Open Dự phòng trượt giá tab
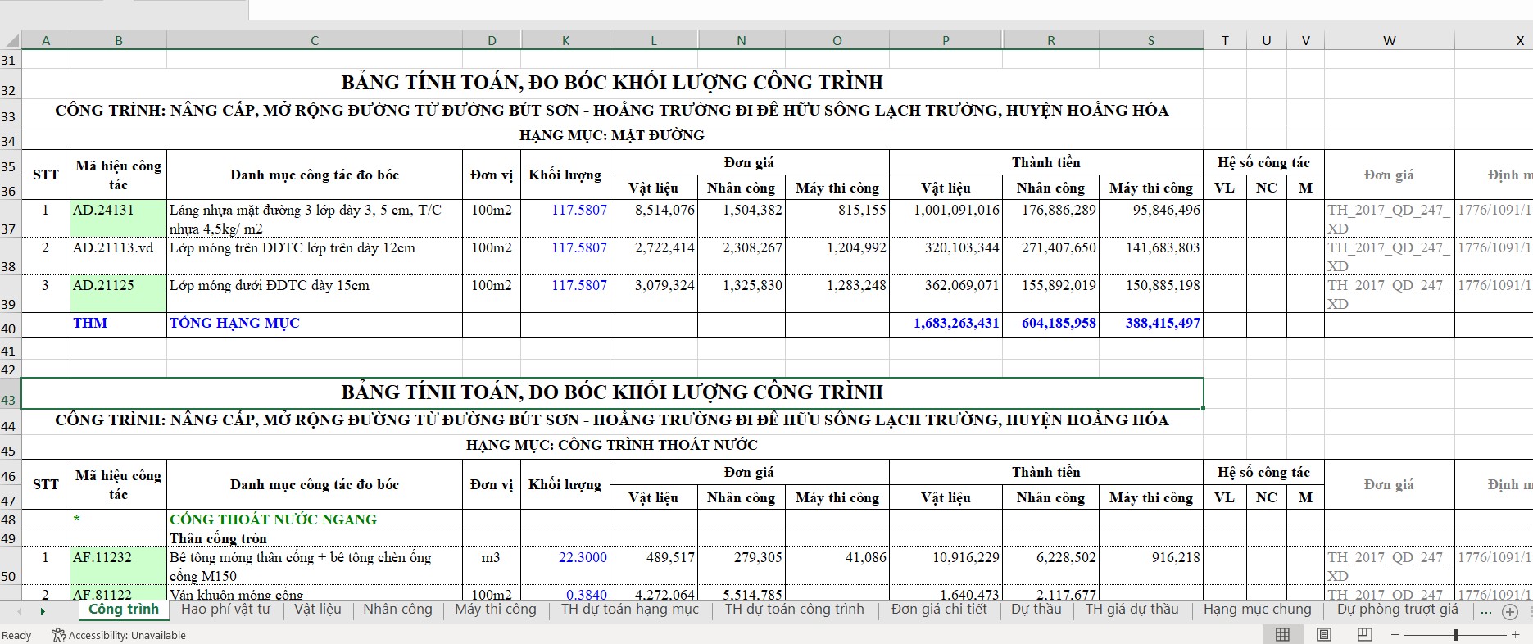1533x644 pixels. click(x=1398, y=609)
